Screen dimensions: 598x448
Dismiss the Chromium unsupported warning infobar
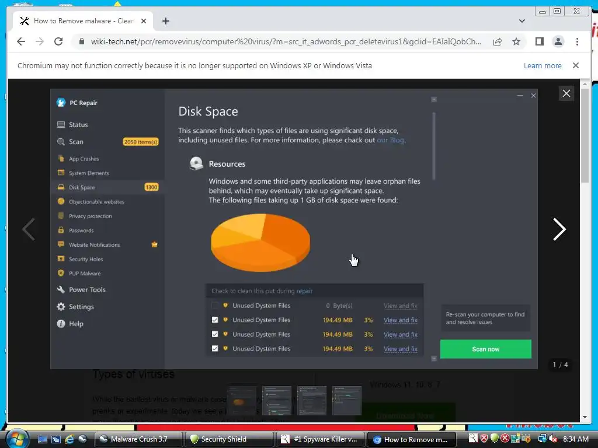(575, 65)
